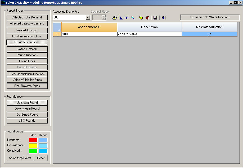Open find with the magnifier icon
The image size is (243, 168).
coord(133,18)
